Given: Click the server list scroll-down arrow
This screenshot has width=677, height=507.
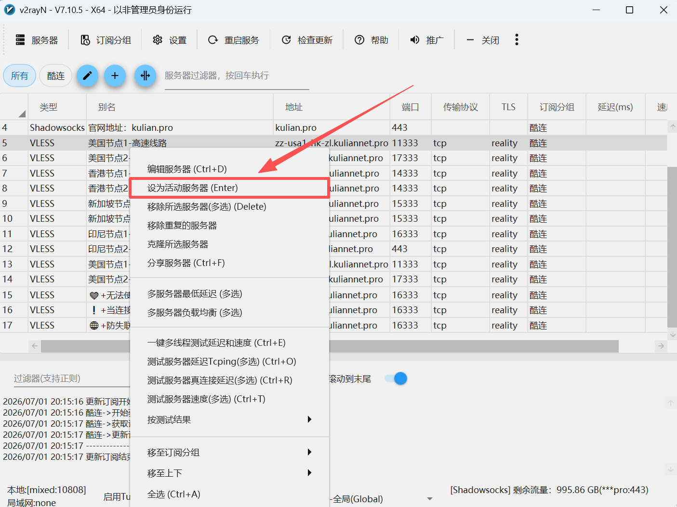Looking at the screenshot, I should click(x=673, y=335).
